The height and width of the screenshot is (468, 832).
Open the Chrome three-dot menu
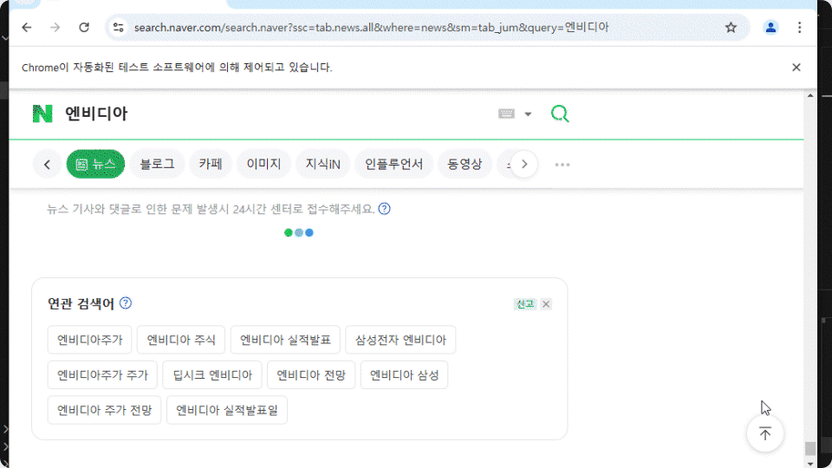pyautogui.click(x=799, y=27)
